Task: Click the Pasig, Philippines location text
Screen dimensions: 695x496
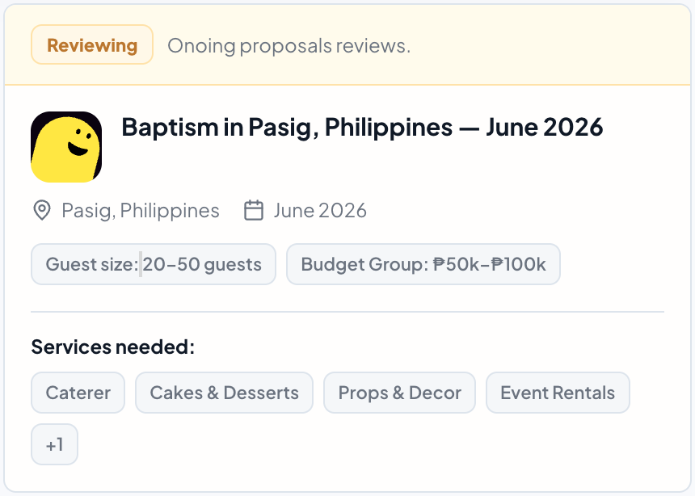Action: [141, 211]
